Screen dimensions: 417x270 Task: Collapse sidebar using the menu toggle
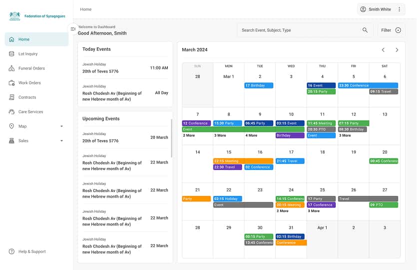(73, 29)
